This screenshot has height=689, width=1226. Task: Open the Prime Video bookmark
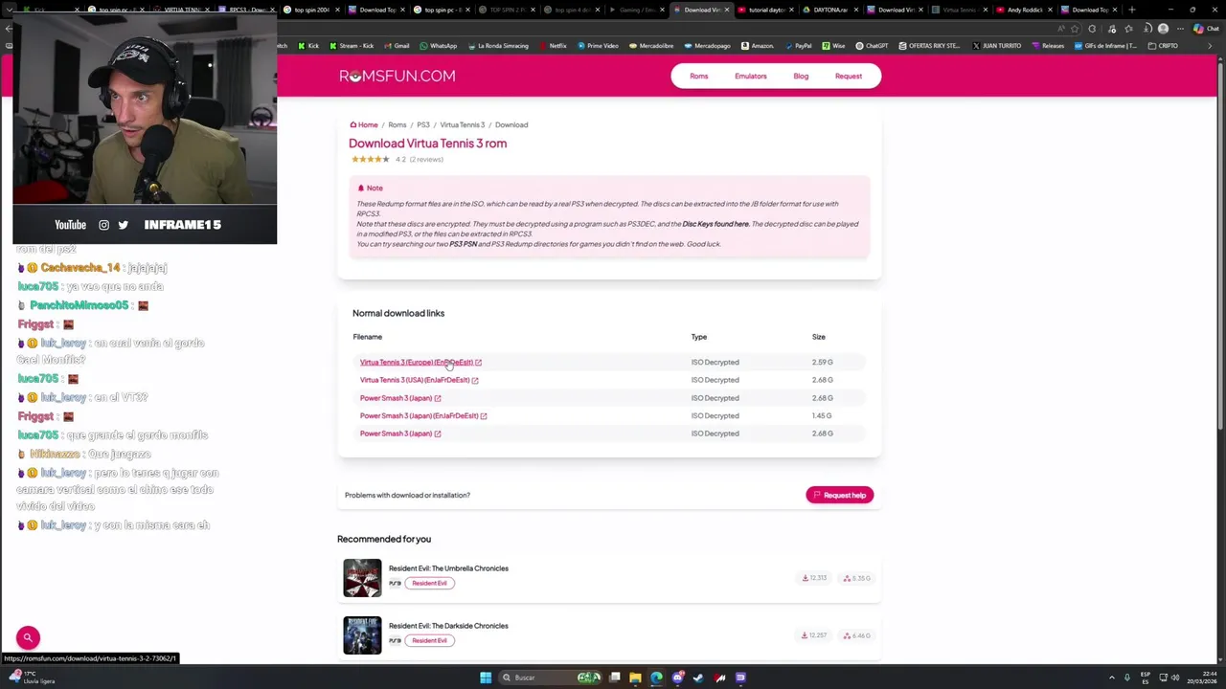pos(598,46)
